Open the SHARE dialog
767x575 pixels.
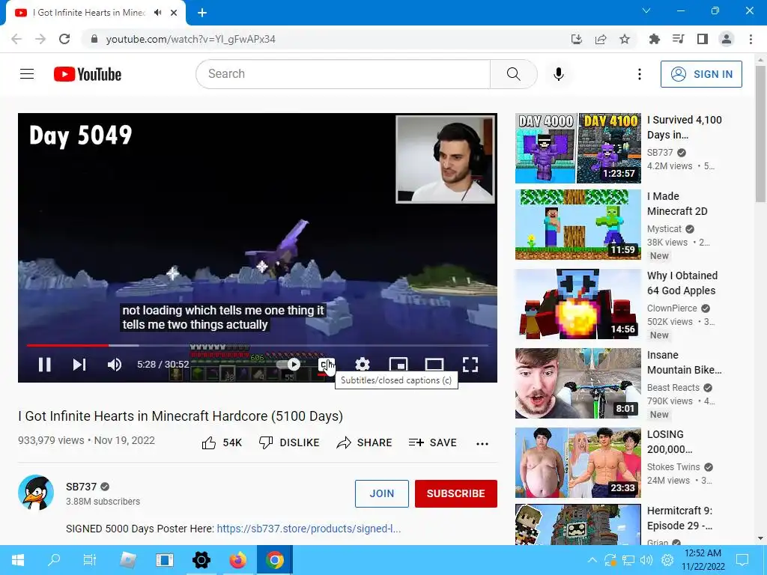point(365,443)
